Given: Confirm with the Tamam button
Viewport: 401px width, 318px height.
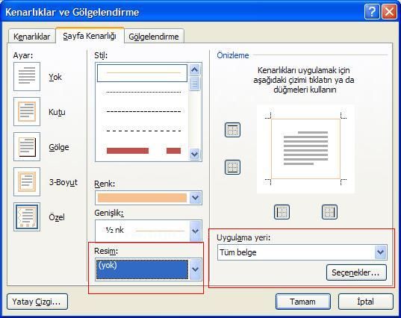Looking at the screenshot, I should click(302, 302).
